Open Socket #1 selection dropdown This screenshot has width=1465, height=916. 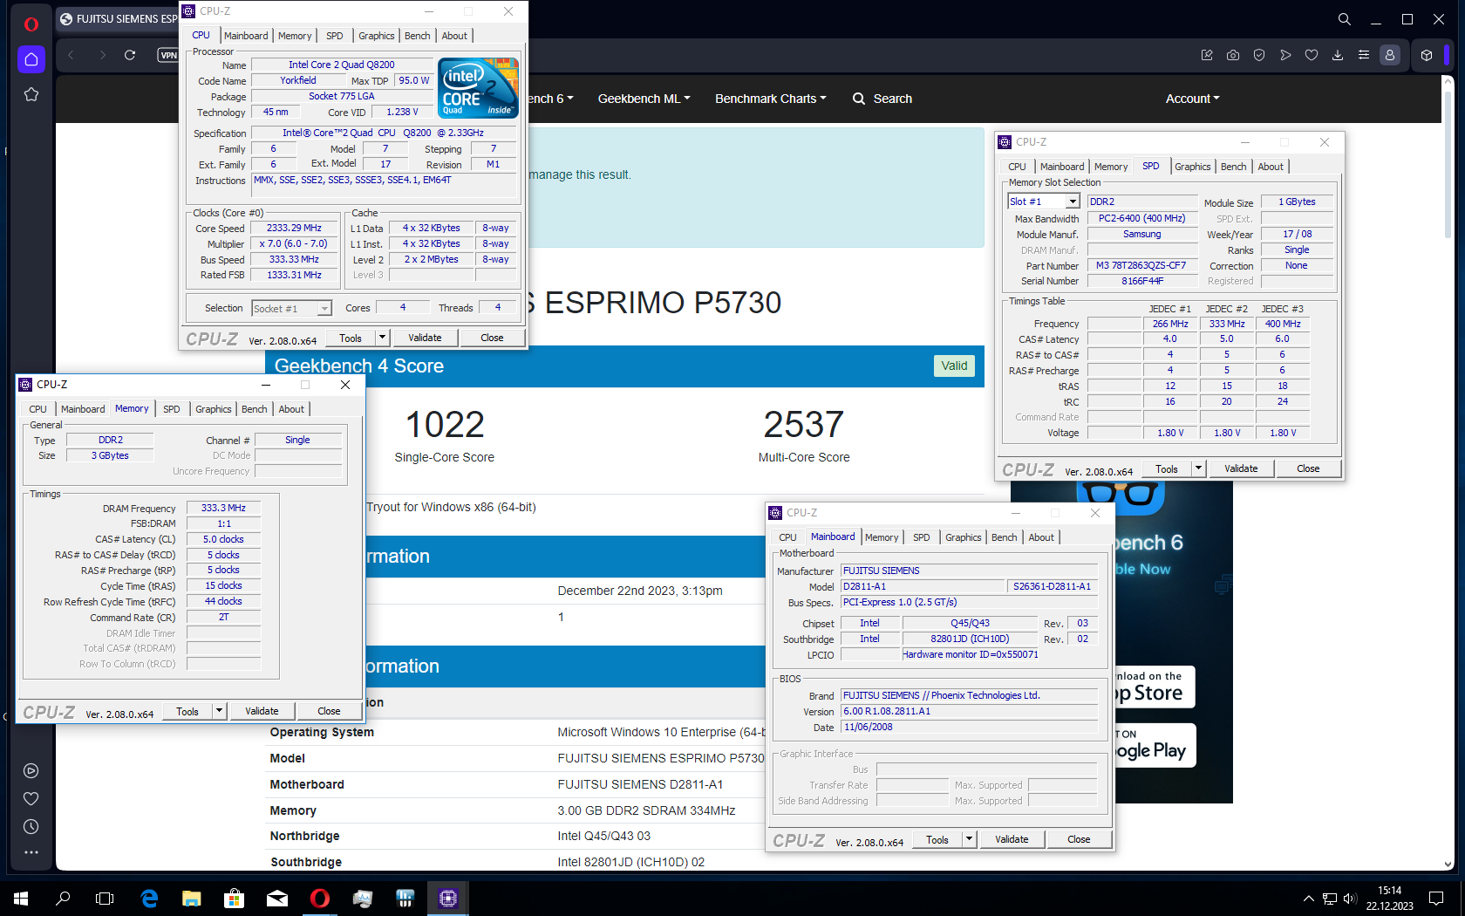(291, 308)
